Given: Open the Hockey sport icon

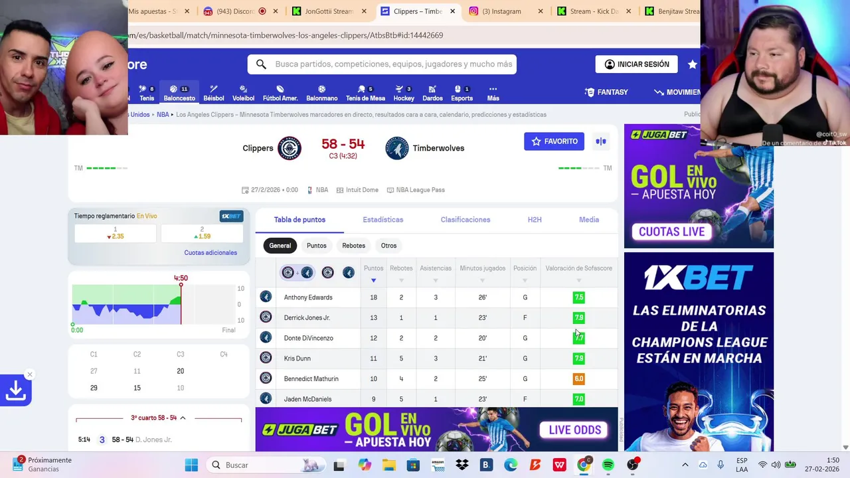Looking at the screenshot, I should coord(404,93).
